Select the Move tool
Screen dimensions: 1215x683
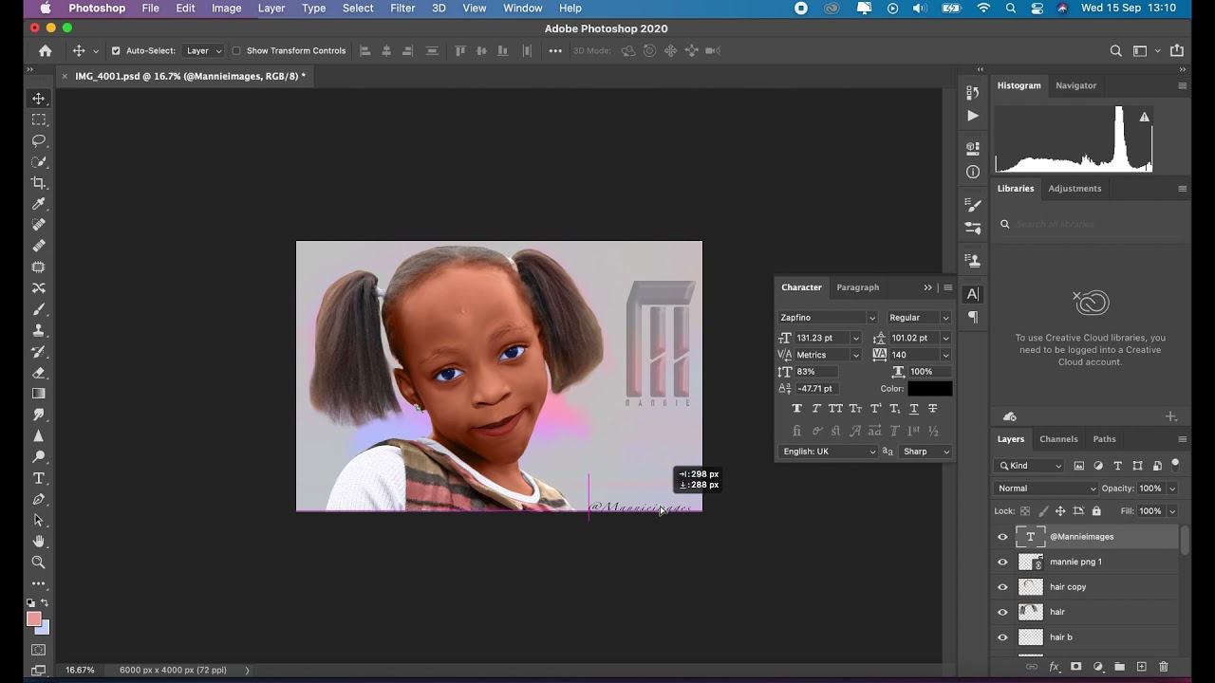point(39,99)
